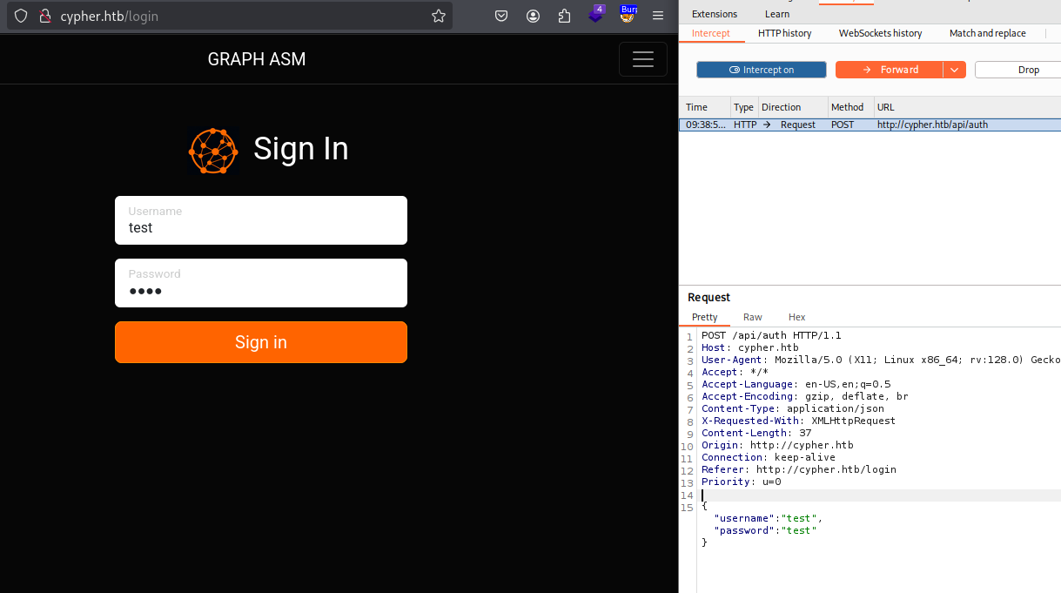Viewport: 1061px width, 593px height.
Task: Switch to the Raw request view tab
Action: (752, 317)
